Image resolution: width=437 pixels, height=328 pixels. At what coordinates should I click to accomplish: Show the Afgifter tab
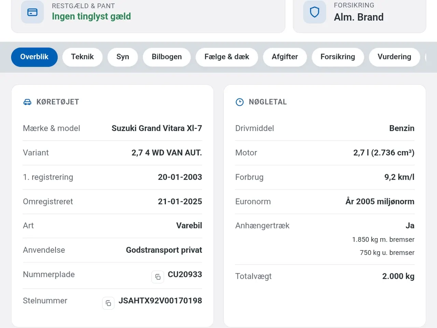coord(285,57)
